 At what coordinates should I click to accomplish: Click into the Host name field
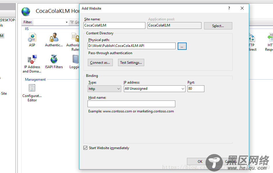(x=131, y=104)
